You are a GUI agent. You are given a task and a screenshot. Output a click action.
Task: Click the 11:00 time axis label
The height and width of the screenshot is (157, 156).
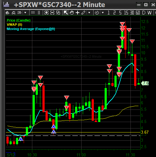81,155
